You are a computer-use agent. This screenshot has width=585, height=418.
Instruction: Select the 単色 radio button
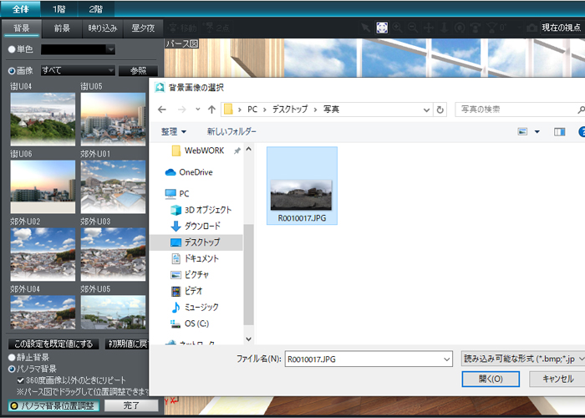(x=12, y=49)
